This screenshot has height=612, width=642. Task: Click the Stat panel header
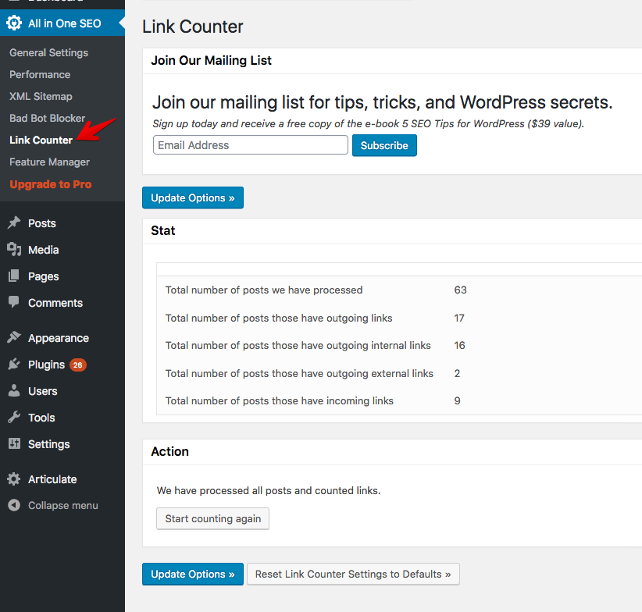coord(163,231)
